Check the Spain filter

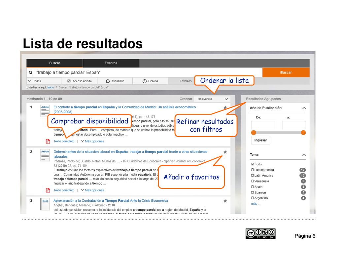[253, 187]
